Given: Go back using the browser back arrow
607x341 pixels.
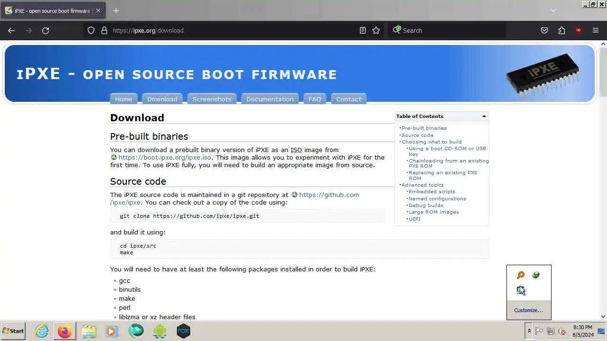Looking at the screenshot, I should pos(11,30).
